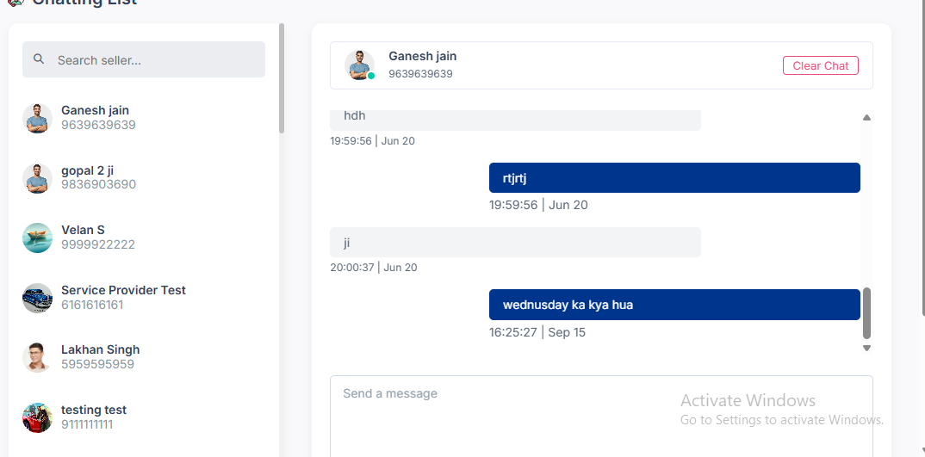The image size is (925, 457).
Task: Click Service Provider Test car avatar
Action: 37,298
